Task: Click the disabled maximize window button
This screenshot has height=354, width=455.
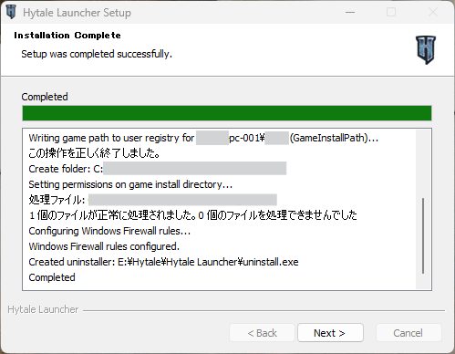Action: pyautogui.click(x=391, y=12)
